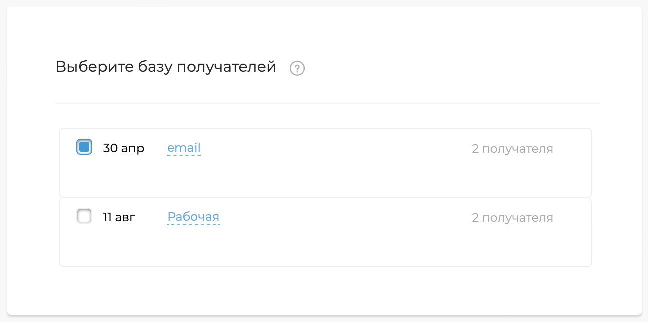Click "2 получателя" on the email list row
648x322 pixels.
[x=512, y=148]
